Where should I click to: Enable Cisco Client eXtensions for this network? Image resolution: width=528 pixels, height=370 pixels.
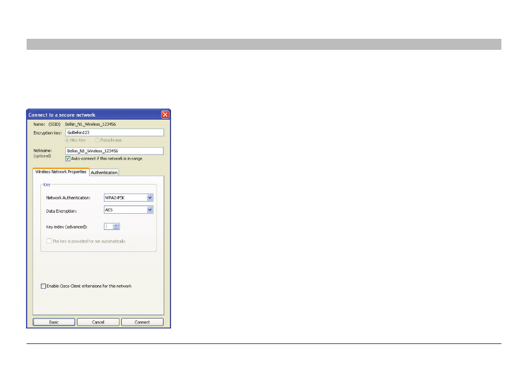pos(43,286)
